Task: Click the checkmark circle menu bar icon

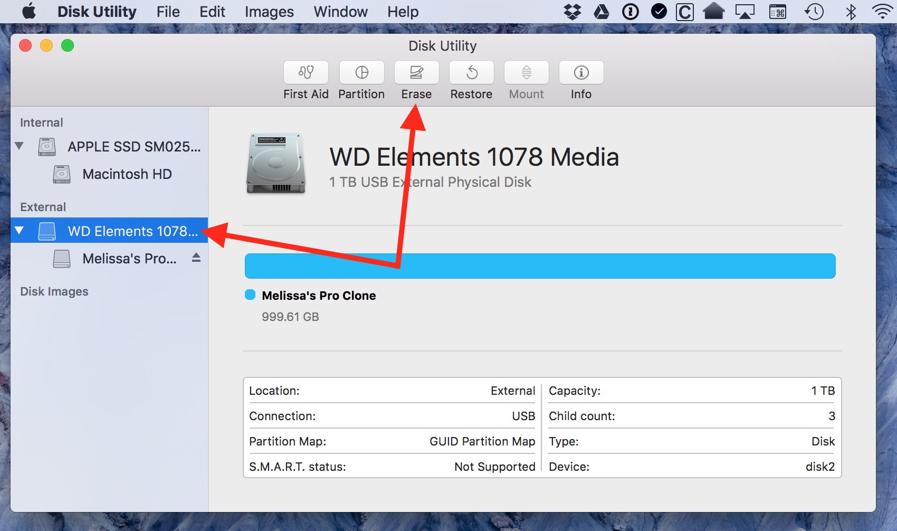Action: [659, 11]
